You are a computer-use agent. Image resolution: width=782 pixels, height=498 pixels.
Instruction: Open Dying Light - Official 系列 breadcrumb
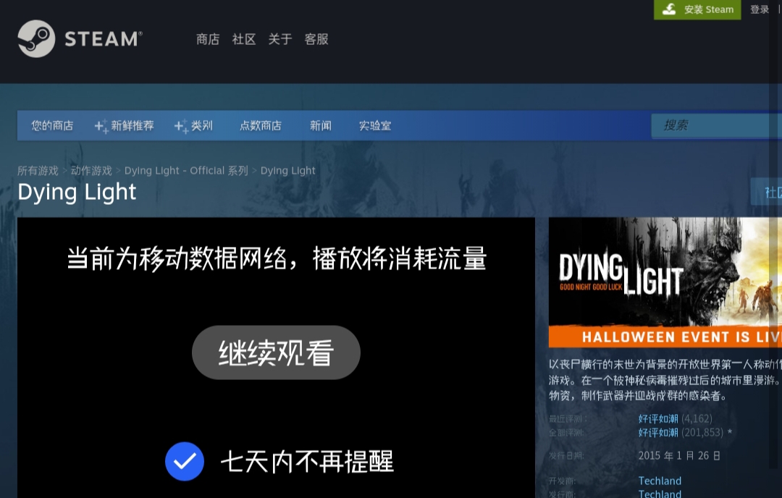186,171
